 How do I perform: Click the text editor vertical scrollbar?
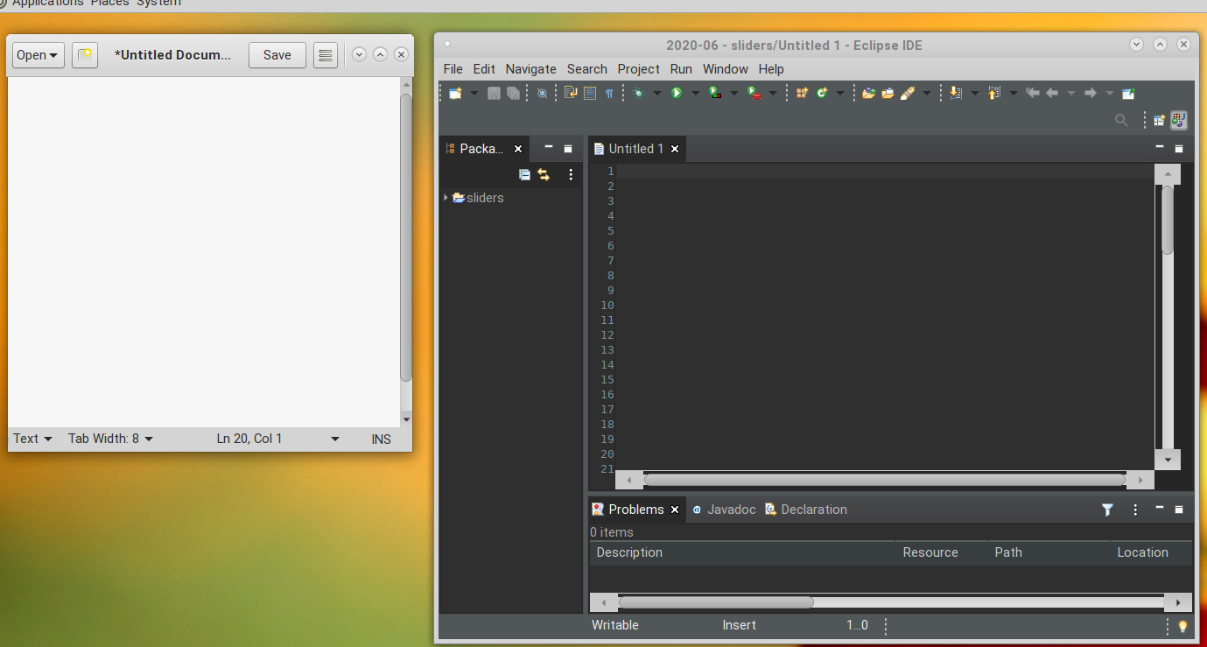[x=406, y=237]
